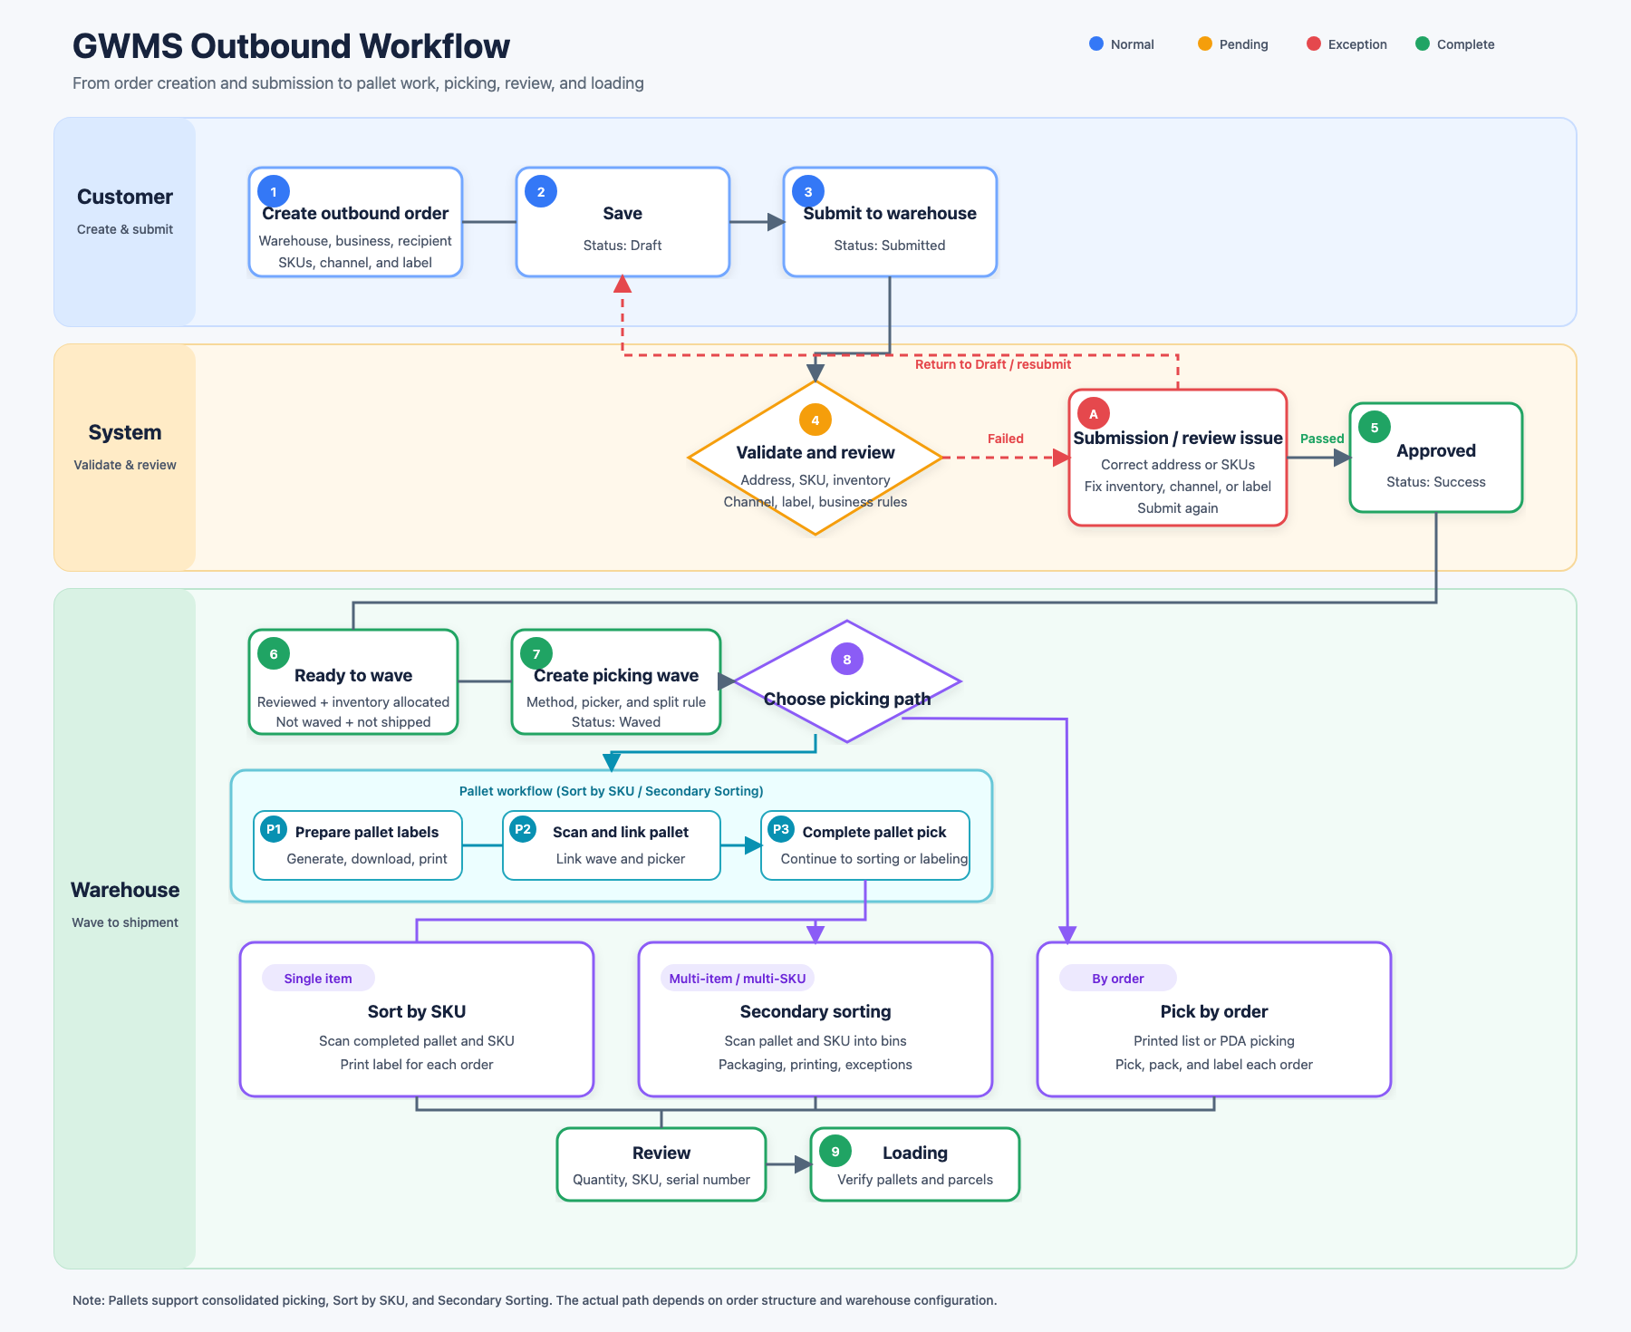Click the Quantity, SKU, serial number text
Viewport: 1631px width, 1332px height.
coord(661,1180)
